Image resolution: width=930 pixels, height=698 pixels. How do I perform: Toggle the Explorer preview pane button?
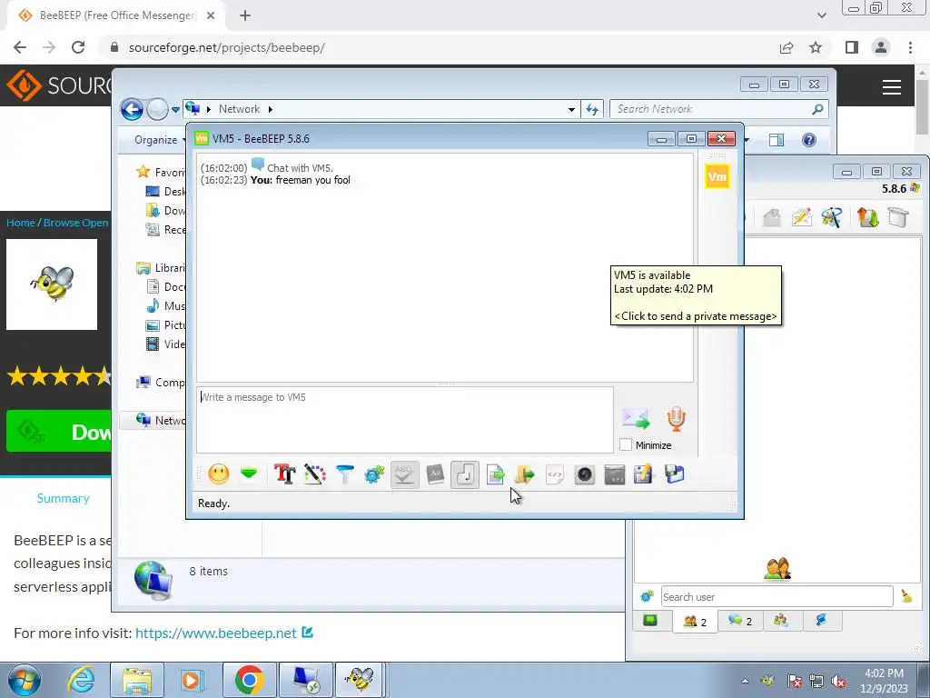(777, 140)
